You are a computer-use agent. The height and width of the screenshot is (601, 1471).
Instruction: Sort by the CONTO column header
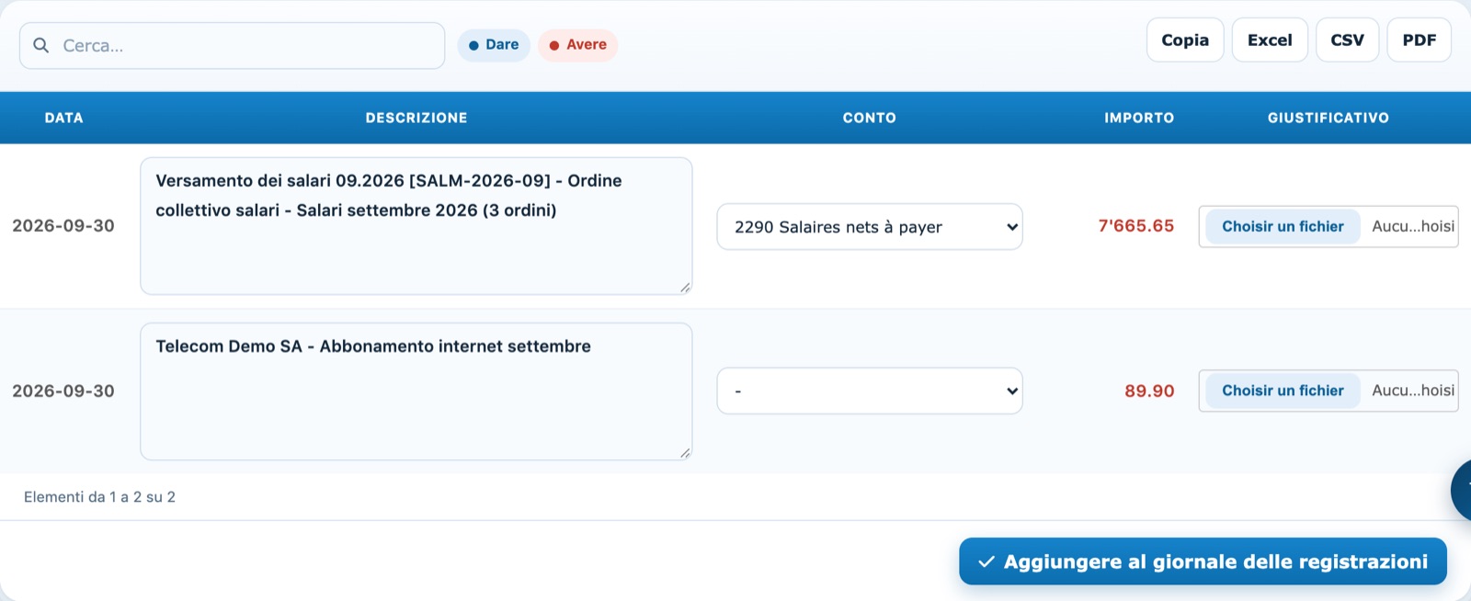pos(870,118)
